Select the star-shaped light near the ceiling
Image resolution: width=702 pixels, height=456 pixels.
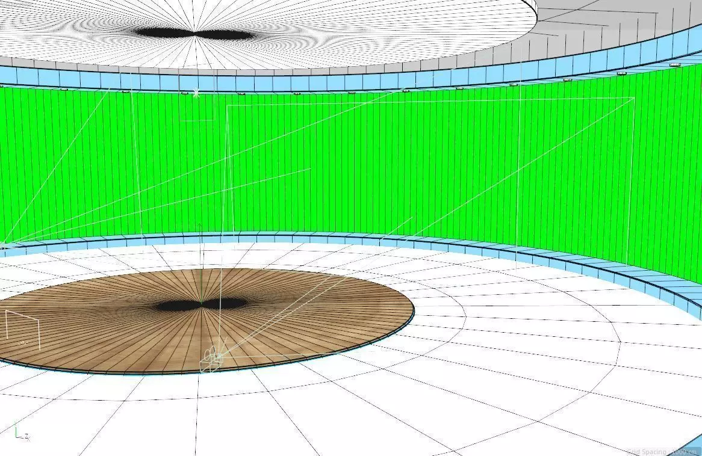point(196,93)
